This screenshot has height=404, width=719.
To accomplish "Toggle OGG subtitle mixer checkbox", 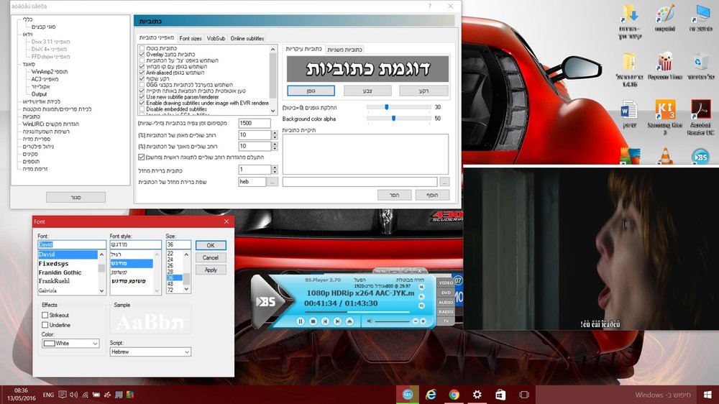I will point(142,84).
